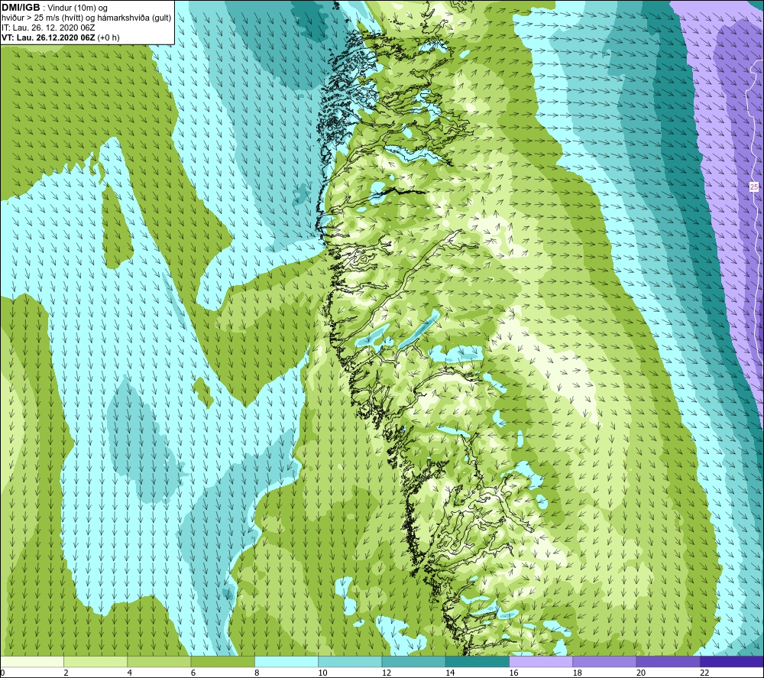764x678 pixels.
Task: Click the legend value '14'
Action: 450,673
